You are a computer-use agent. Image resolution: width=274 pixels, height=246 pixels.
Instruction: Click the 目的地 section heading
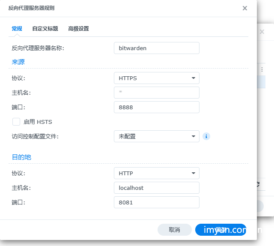21,157
